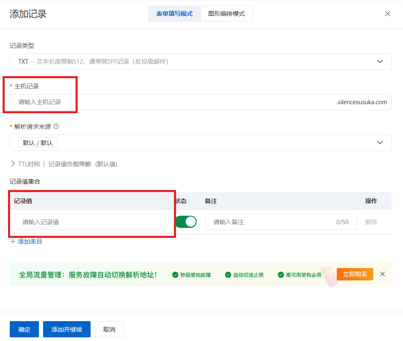This screenshot has height=341, width=403.
Task: Click the 添加条目 plus link
Action: coord(26,242)
